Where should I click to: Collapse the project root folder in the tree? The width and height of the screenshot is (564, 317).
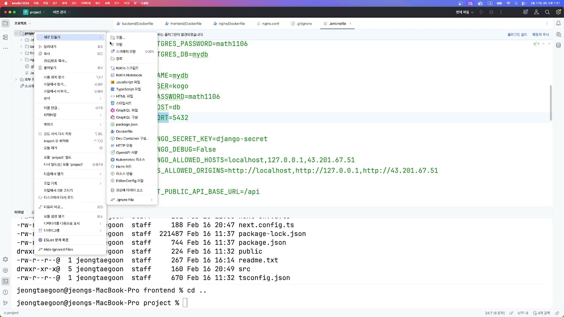[16, 33]
